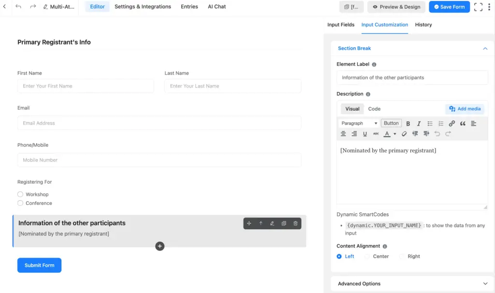Choose the Workshop radio option
Viewport: 495px width, 293px height.
[x=20, y=194]
